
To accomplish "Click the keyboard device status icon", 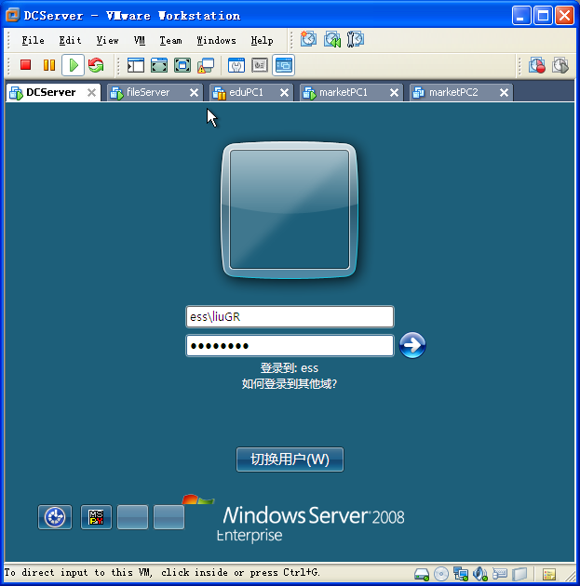I will (500, 573).
